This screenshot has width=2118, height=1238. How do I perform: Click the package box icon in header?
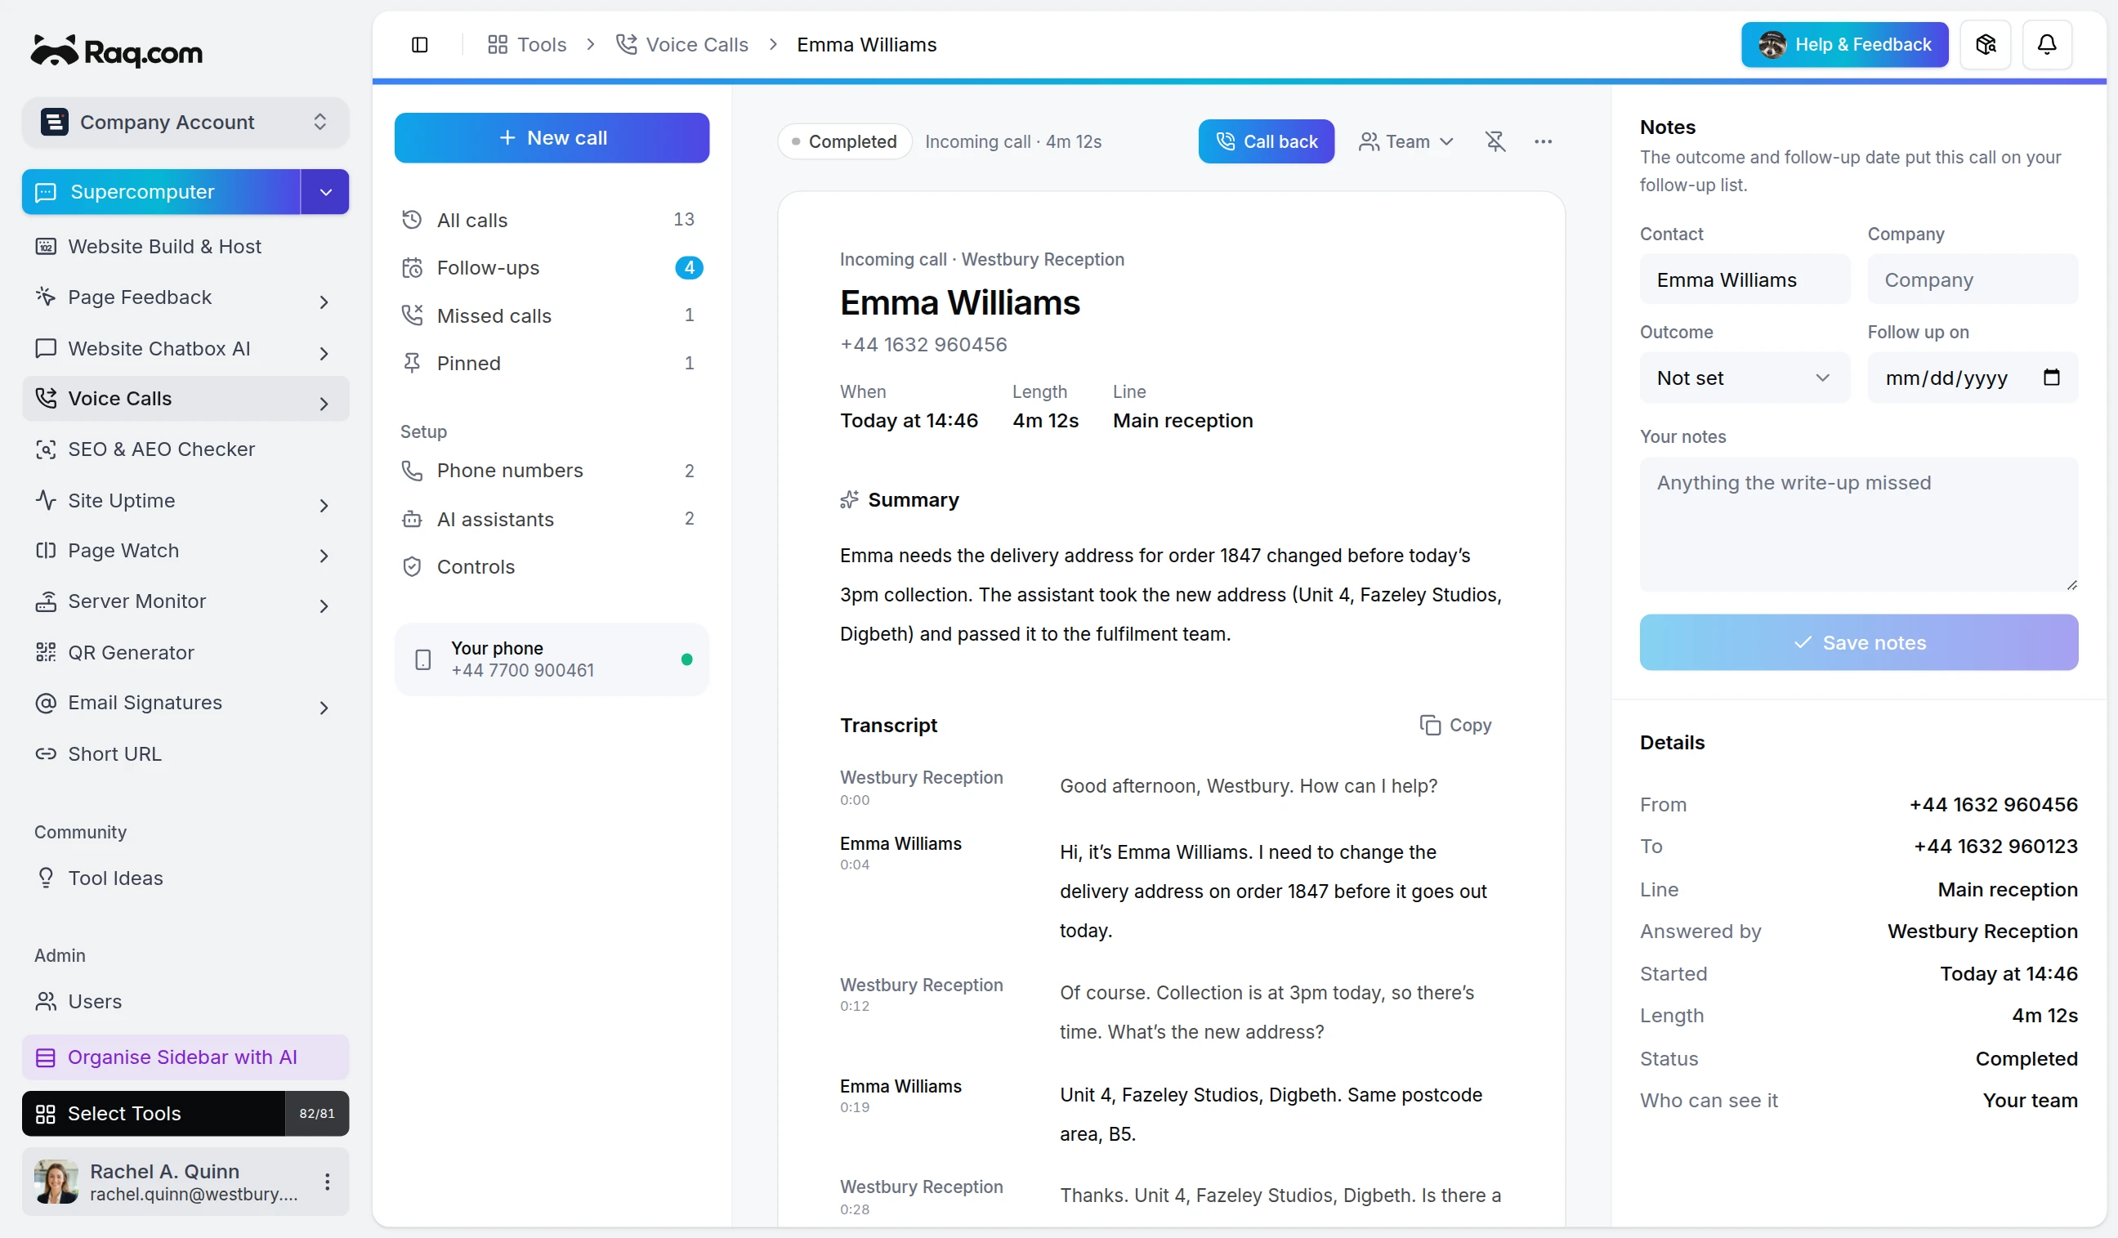tap(1985, 45)
